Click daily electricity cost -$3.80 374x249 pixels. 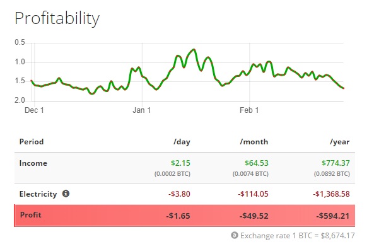[x=179, y=194]
